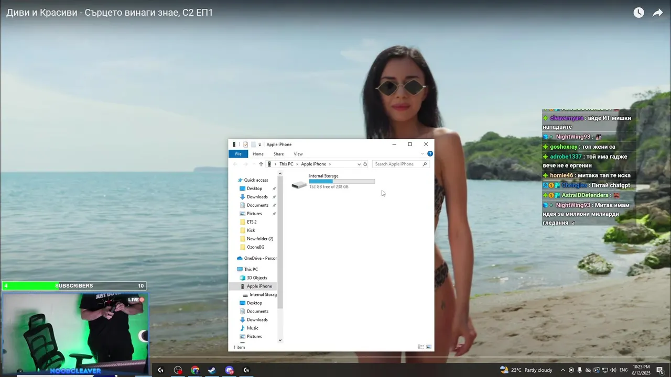Open Internal Storage drive icon in file pane
This screenshot has width=671, height=377.
point(299,185)
